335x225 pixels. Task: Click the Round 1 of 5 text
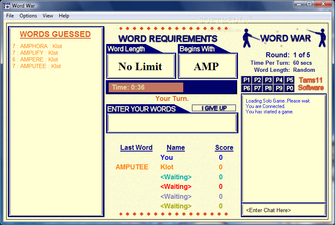pos(288,55)
